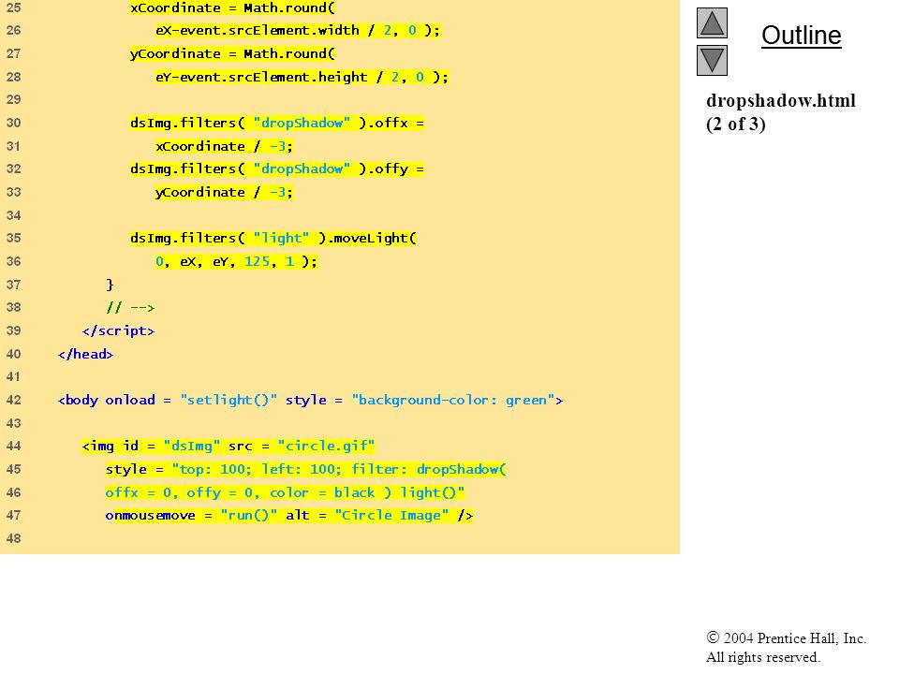Click the body onload line 42
899x674 pixels.
point(310,400)
